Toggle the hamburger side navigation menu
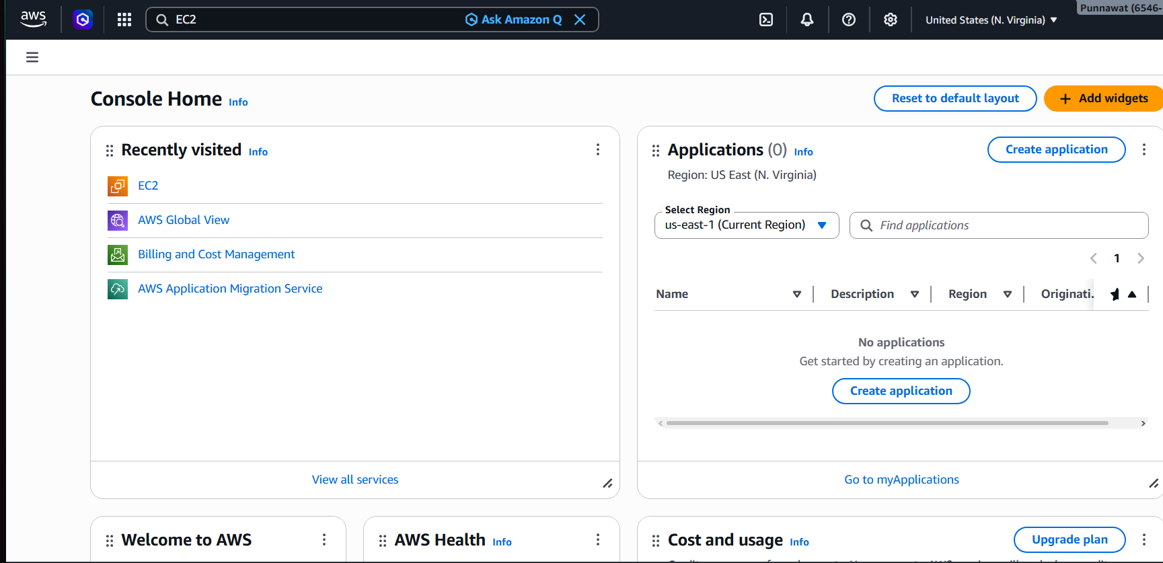 coord(32,57)
